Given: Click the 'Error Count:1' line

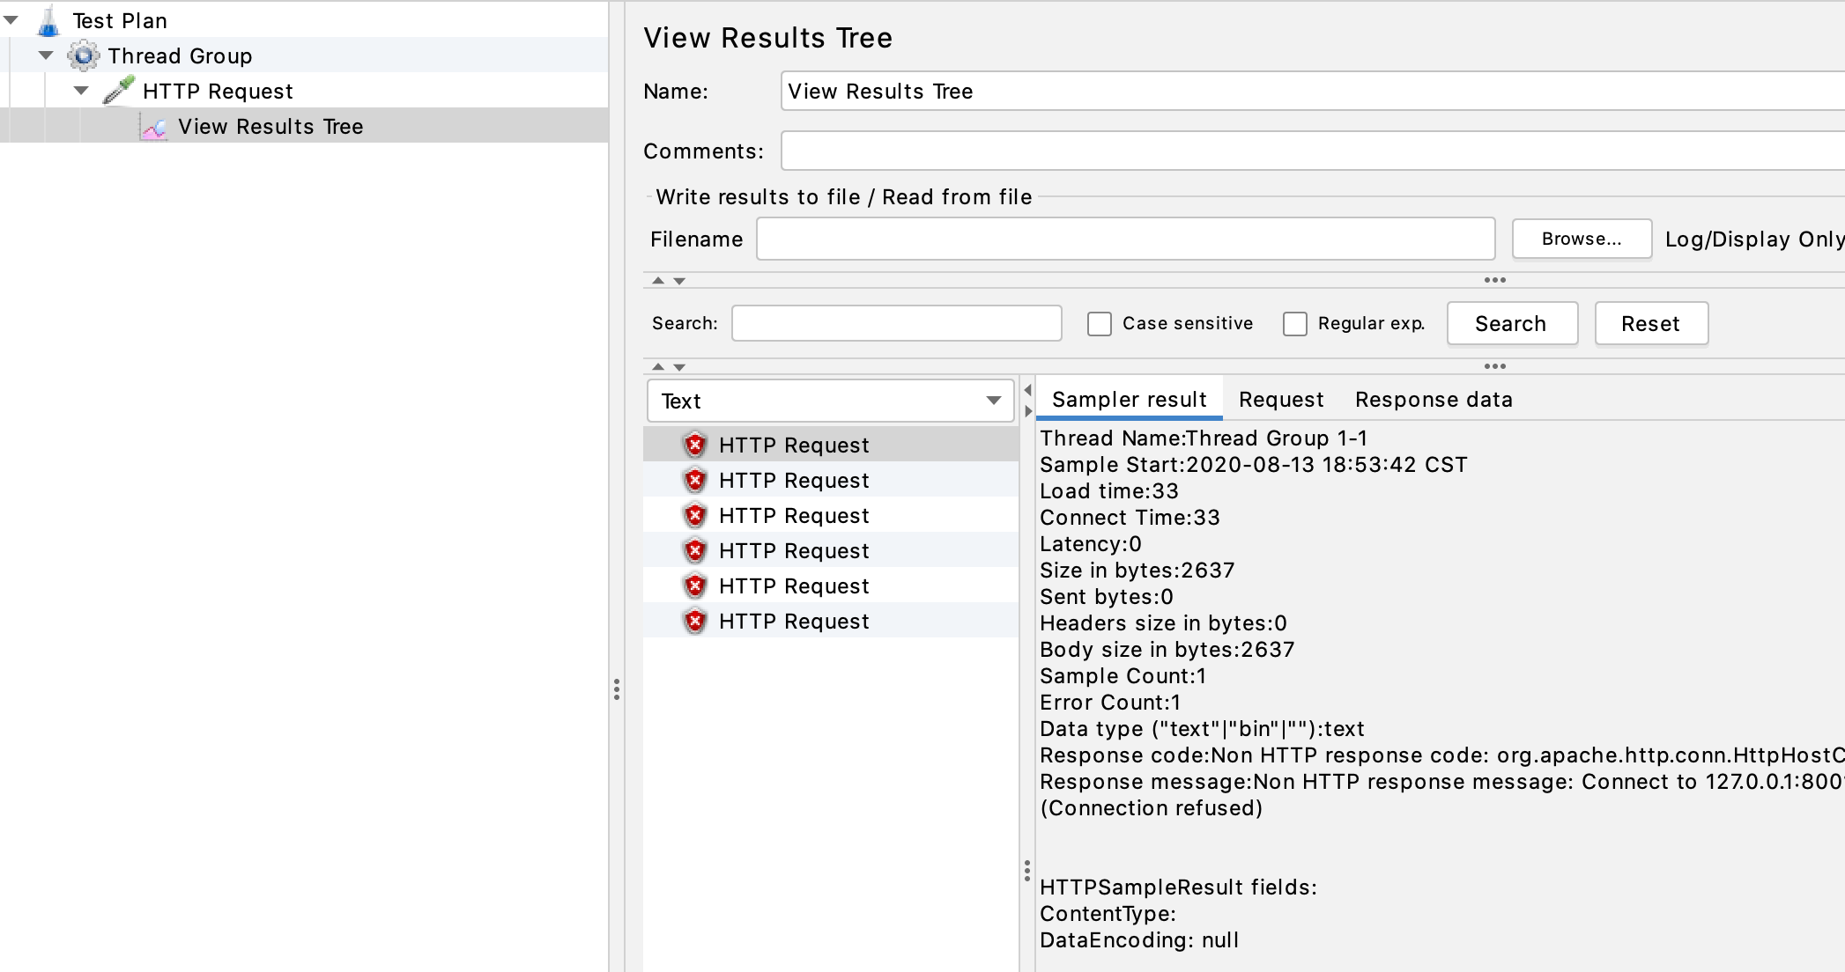Looking at the screenshot, I should [x=1110, y=703].
